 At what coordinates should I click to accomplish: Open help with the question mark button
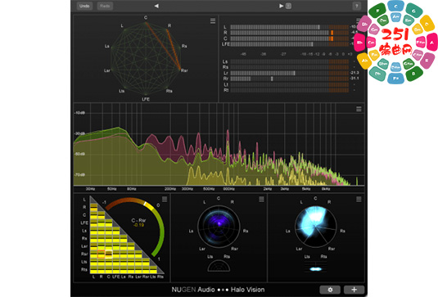coord(357,6)
